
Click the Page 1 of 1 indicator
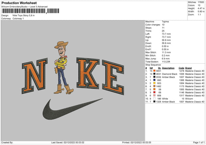click(199, 143)
